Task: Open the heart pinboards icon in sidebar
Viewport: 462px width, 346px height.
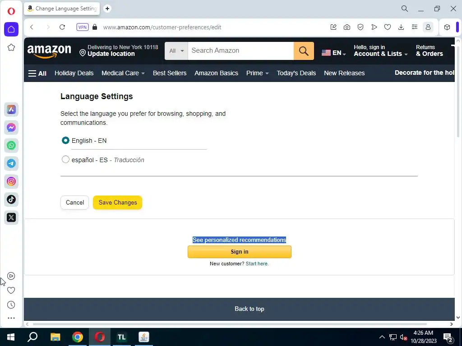Action: (11, 291)
